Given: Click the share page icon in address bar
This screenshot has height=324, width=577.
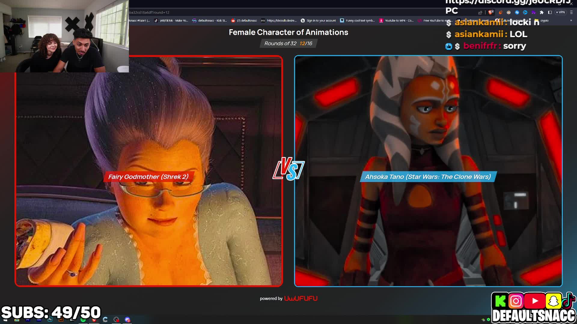Looking at the screenshot, I should pos(480,12).
